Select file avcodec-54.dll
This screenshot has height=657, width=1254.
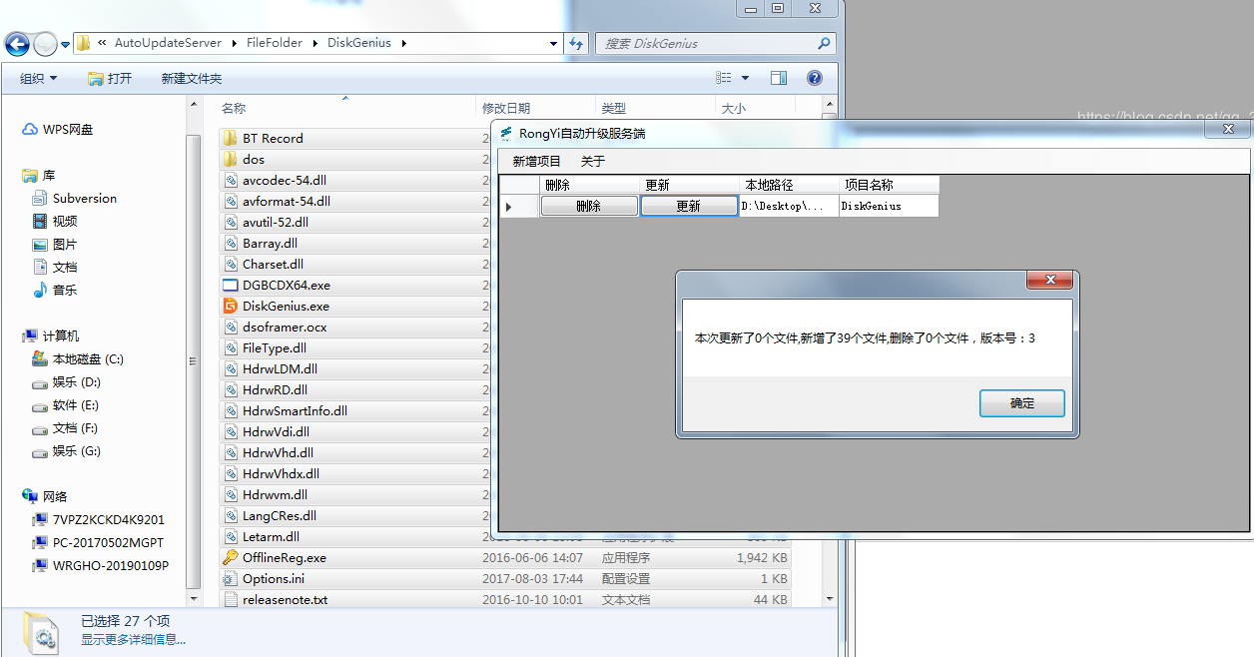pos(284,180)
